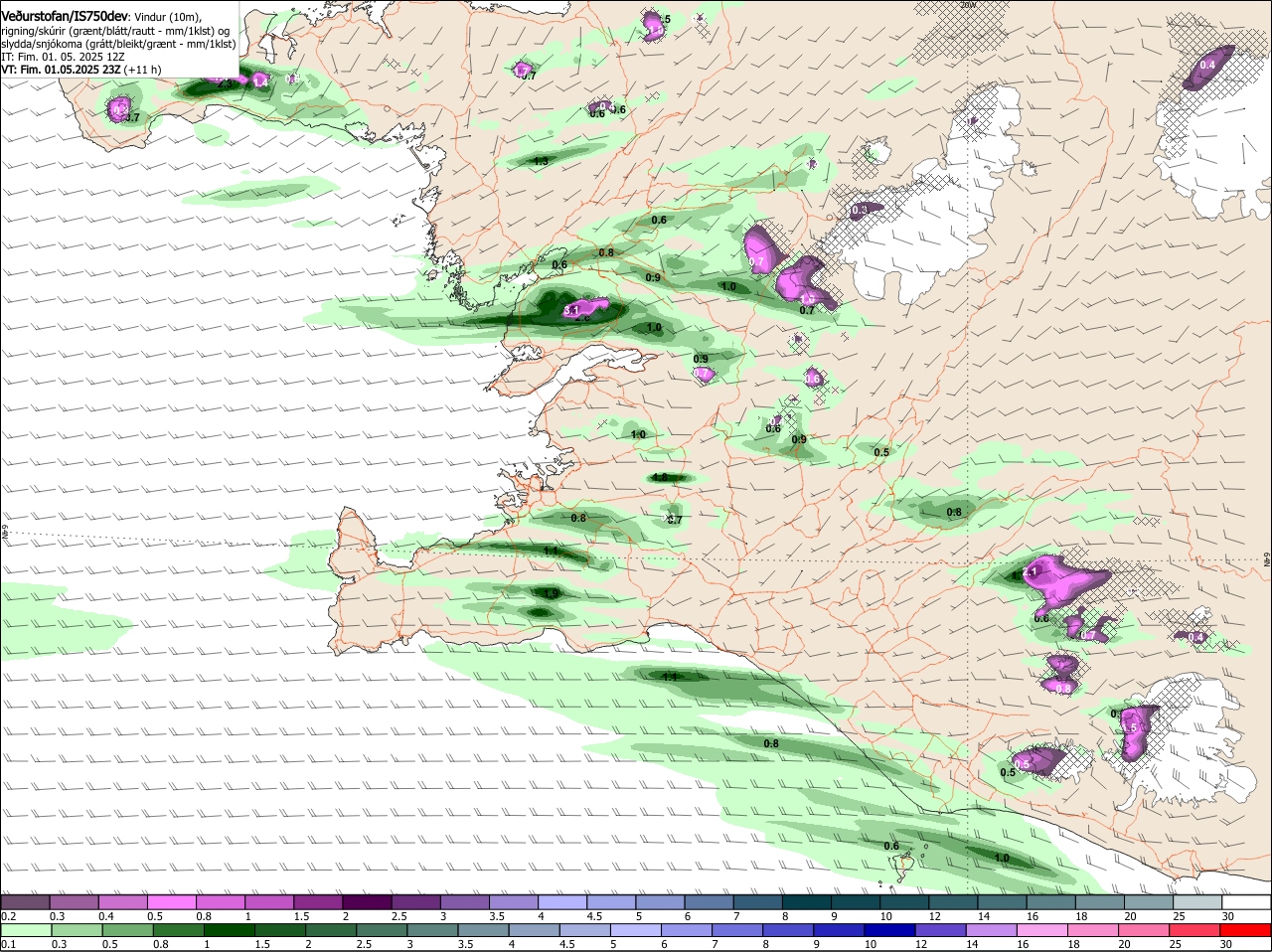This screenshot has width=1272, height=952.
Task: Select white snow legend swatch labeled 30
Action: point(1247,902)
